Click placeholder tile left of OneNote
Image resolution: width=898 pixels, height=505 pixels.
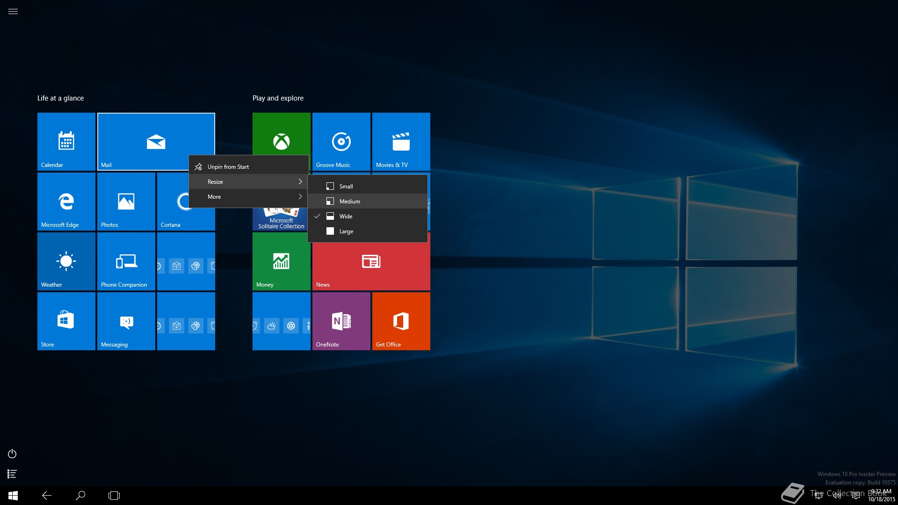click(x=282, y=321)
